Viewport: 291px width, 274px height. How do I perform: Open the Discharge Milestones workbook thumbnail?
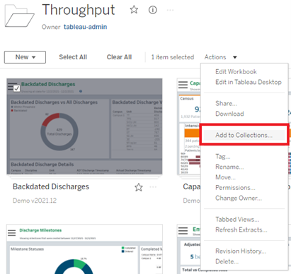(84, 249)
